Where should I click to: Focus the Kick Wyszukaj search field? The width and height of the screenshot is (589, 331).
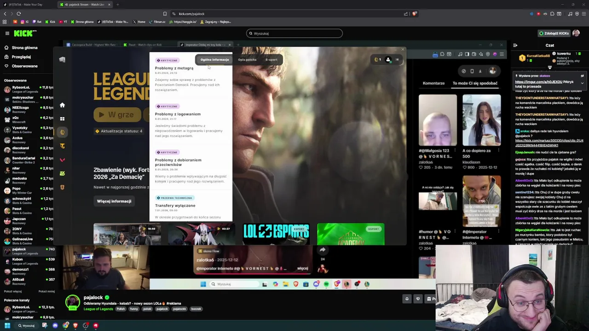click(x=294, y=33)
